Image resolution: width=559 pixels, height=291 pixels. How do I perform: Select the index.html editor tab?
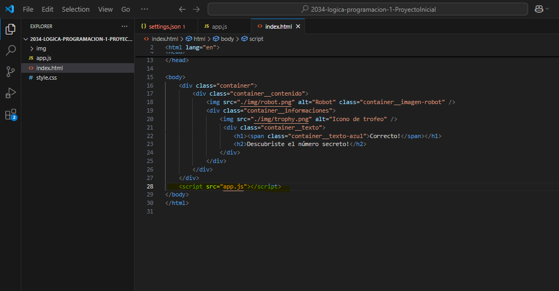(x=278, y=27)
